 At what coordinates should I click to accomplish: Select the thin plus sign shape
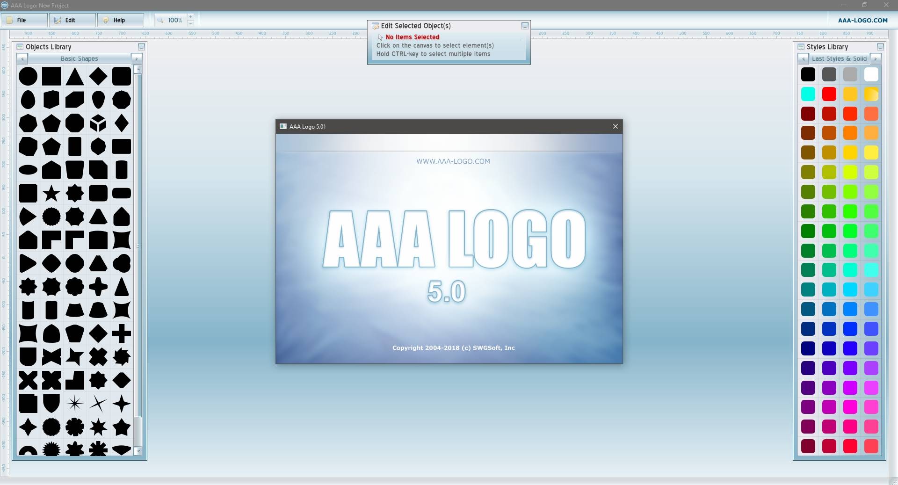click(x=122, y=333)
